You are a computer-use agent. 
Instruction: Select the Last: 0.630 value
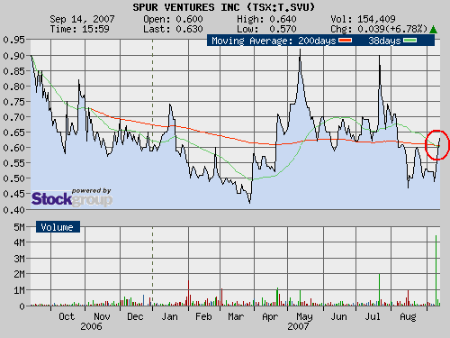173,29
